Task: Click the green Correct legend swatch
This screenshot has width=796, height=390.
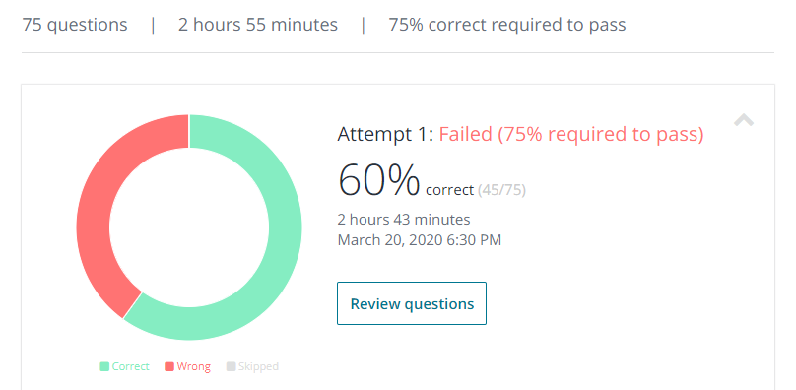Action: 104,366
